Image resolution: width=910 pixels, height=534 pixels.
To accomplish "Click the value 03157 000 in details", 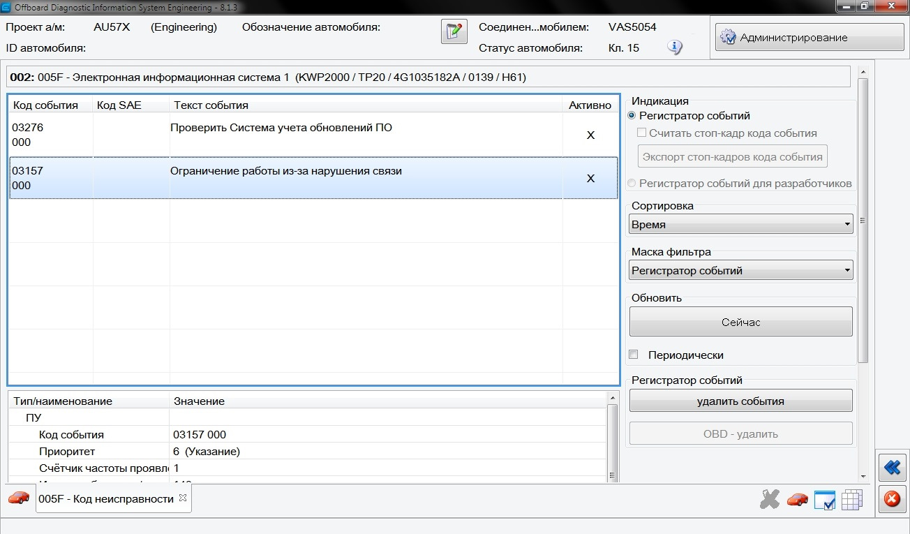I will click(x=200, y=435).
